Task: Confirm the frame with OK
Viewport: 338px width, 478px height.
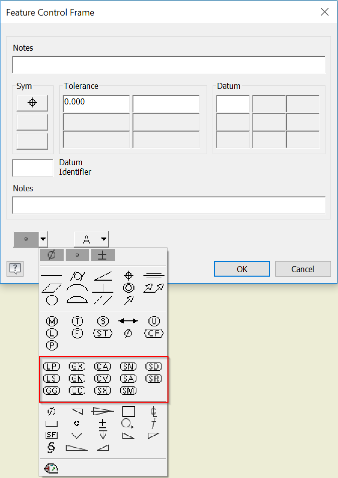Action: (242, 269)
